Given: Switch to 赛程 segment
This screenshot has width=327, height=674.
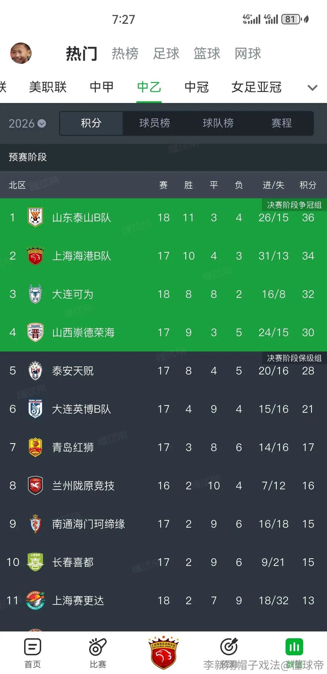Looking at the screenshot, I should [x=282, y=123].
